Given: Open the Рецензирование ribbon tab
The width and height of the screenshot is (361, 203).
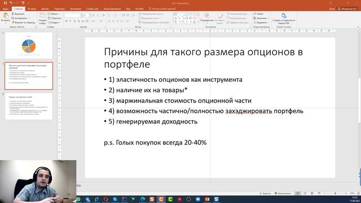Looking at the screenshot, I should tap(112, 9).
